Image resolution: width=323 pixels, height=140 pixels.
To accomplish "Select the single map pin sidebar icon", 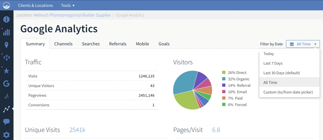I will (6, 45).
